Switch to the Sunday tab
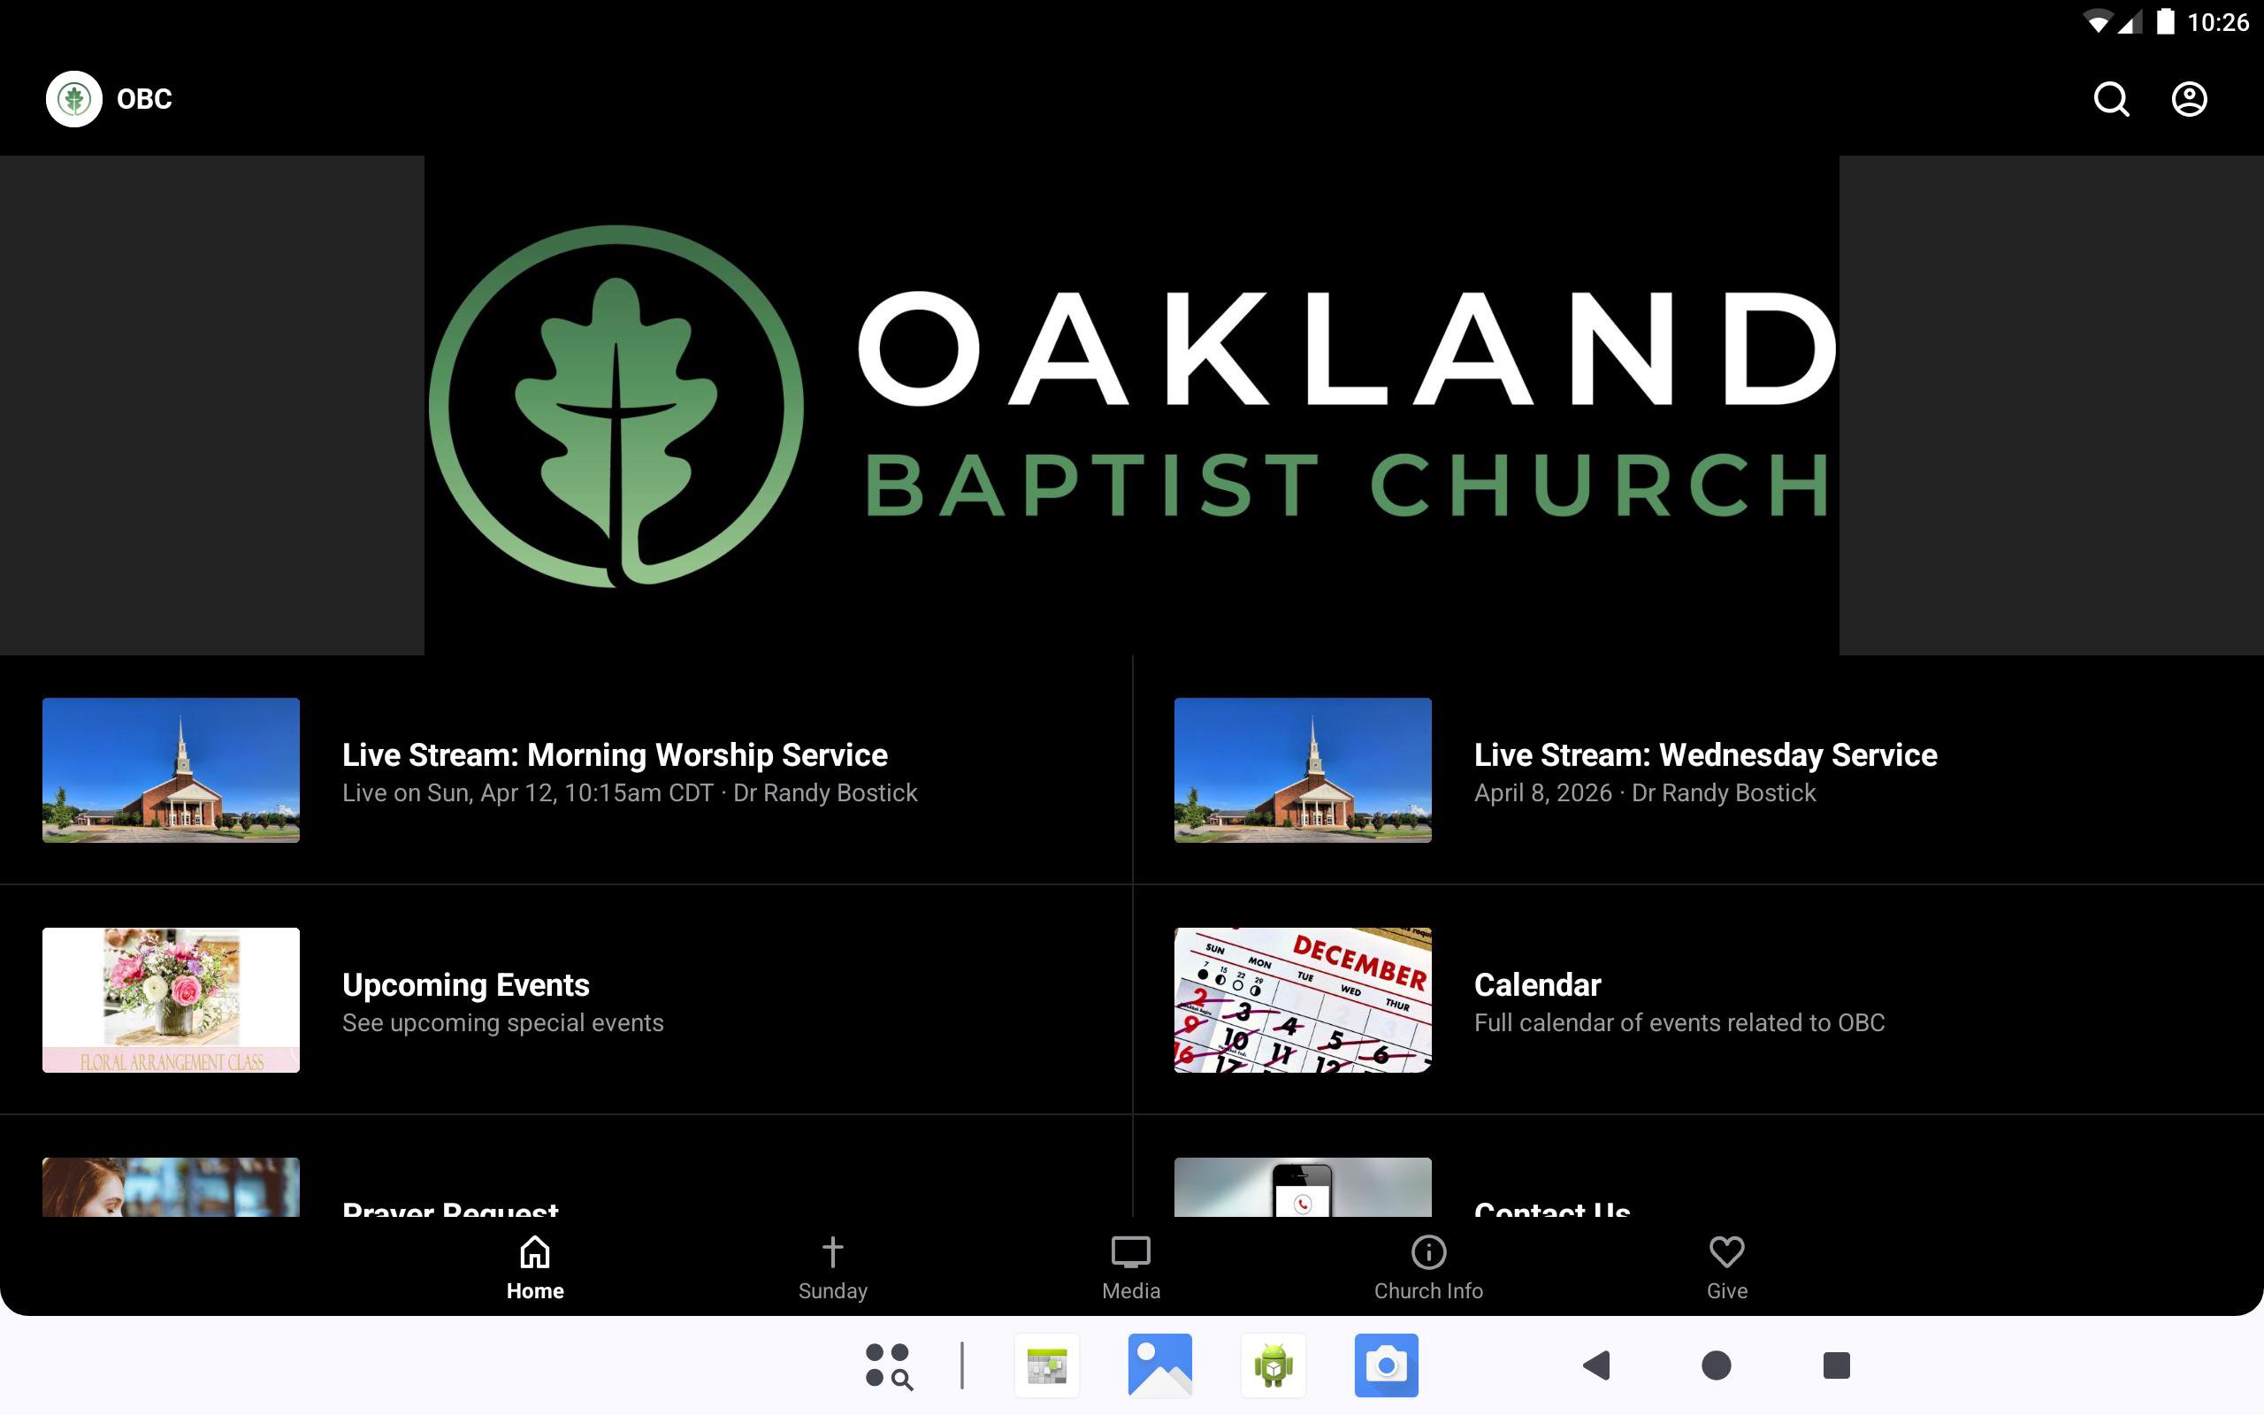The image size is (2264, 1415). [831, 1267]
